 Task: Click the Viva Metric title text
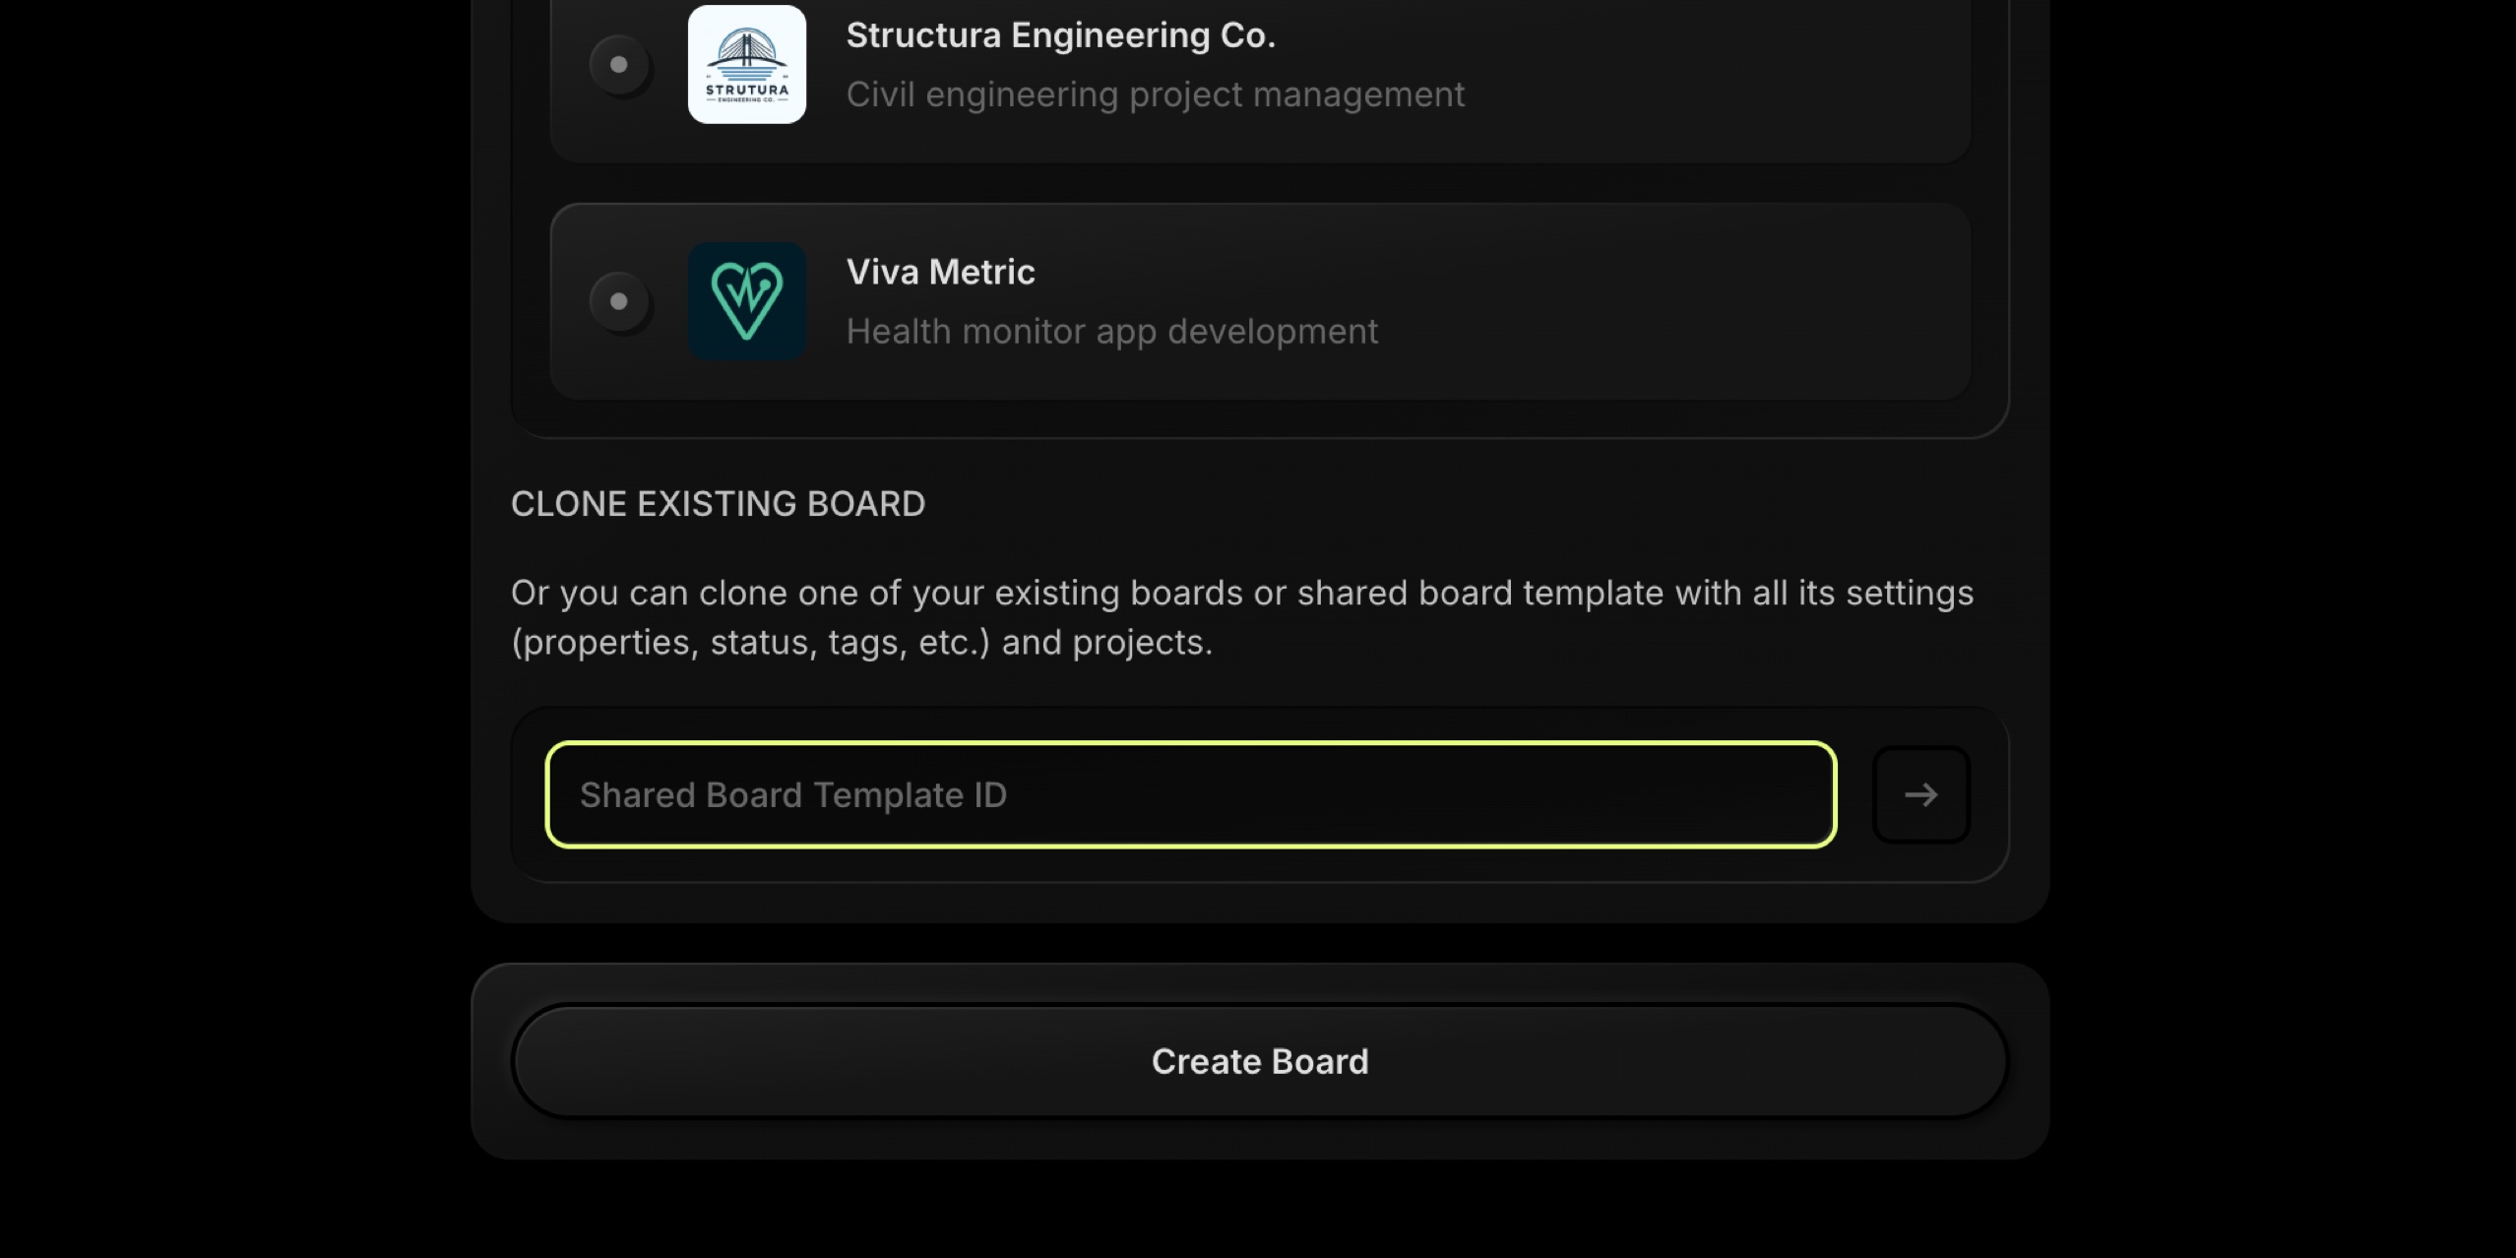click(x=940, y=272)
